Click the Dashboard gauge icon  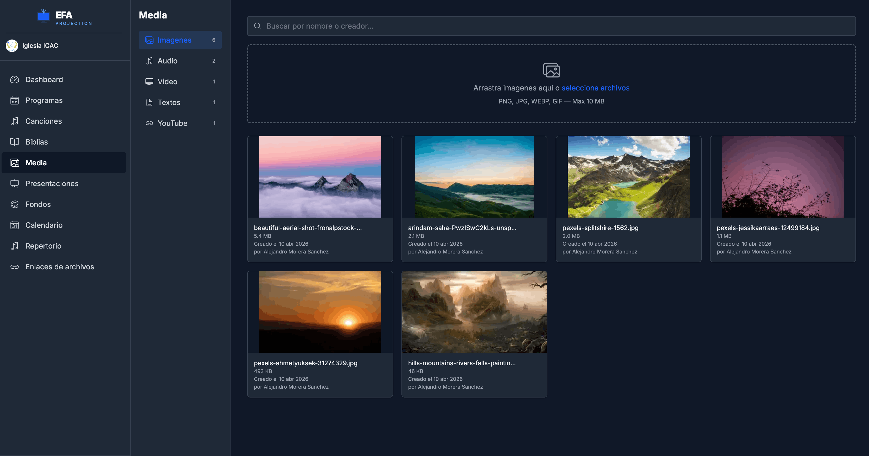click(15, 80)
